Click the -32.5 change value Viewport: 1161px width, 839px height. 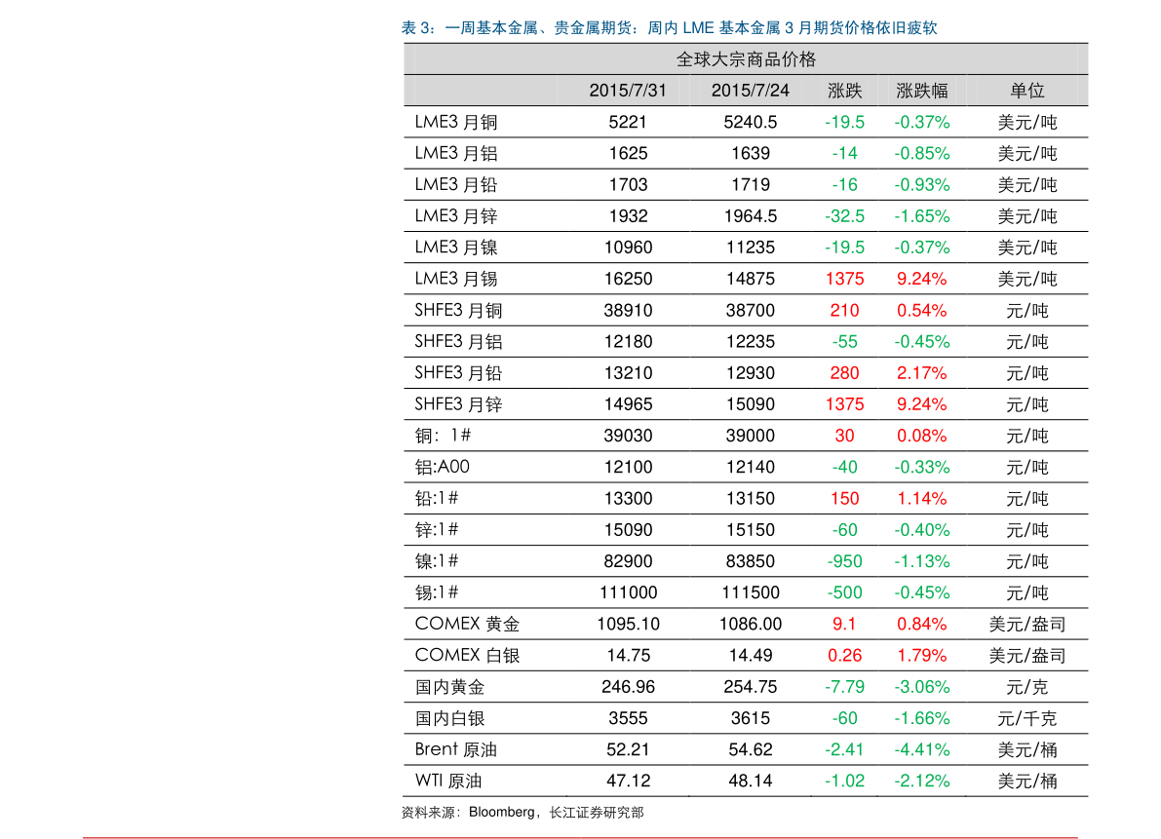pos(844,216)
